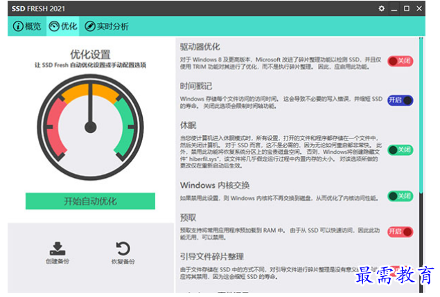The width and height of the screenshot is (440, 297).
Task: Click the pencil icon of 实时分析 tab
Action: [x=90, y=26]
